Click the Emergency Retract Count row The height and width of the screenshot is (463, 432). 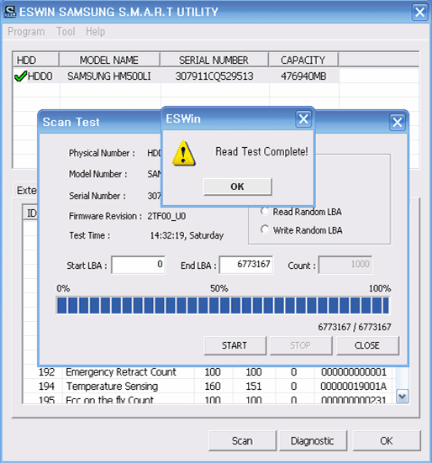pos(208,372)
